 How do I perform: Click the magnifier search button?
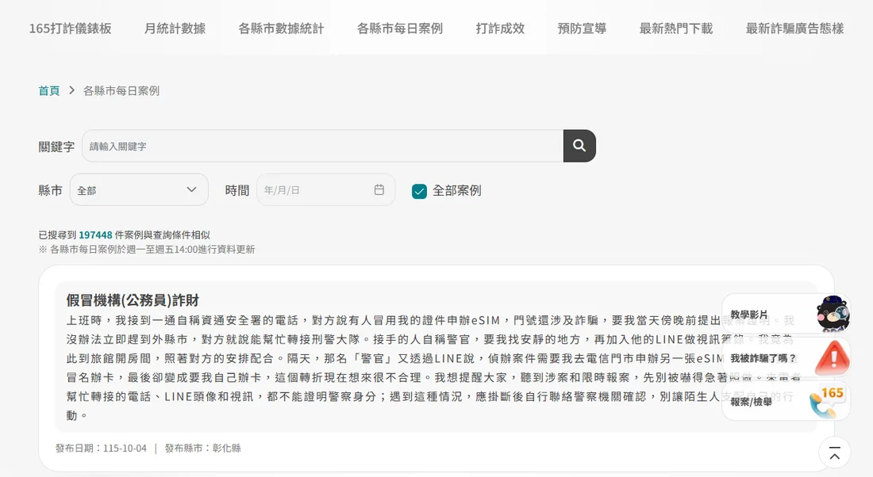pyautogui.click(x=579, y=146)
